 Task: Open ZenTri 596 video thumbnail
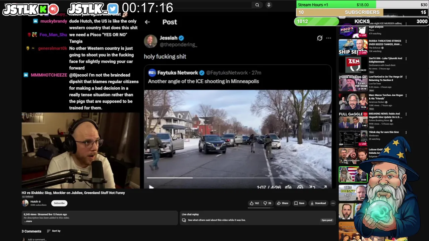pos(353,65)
